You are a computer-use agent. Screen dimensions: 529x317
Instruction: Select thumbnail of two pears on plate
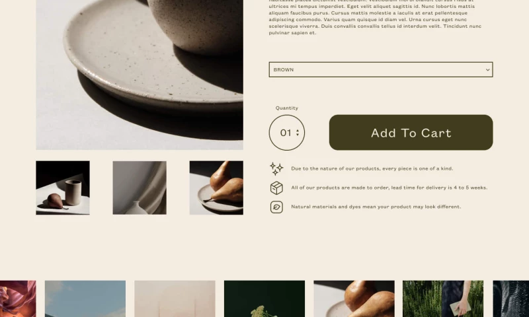[x=216, y=188]
